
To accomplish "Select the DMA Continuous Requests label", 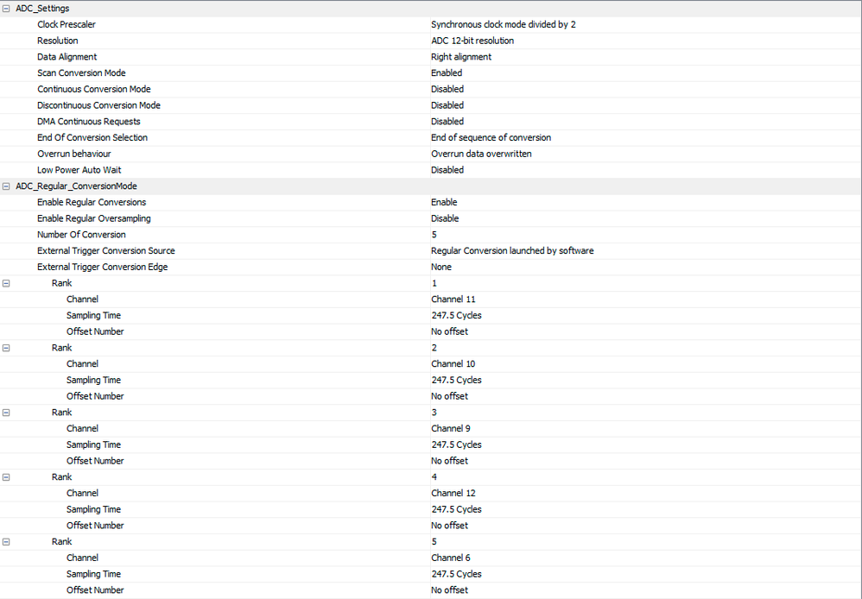I will [x=88, y=122].
